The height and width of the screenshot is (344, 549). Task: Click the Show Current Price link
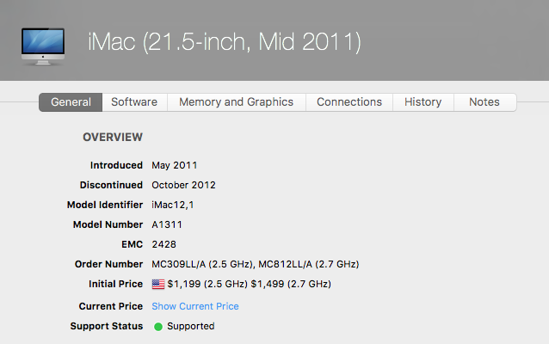point(195,306)
